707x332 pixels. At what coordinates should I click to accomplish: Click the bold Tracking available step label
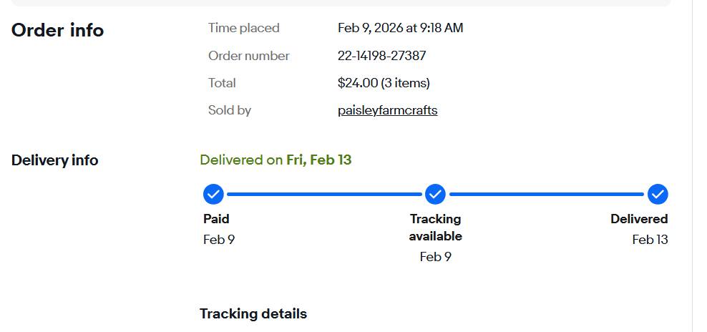(435, 228)
